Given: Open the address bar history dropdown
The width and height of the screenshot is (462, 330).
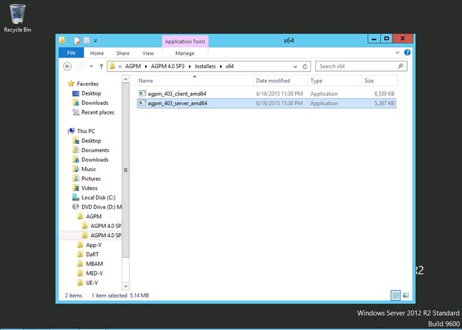Looking at the screenshot, I should point(295,66).
